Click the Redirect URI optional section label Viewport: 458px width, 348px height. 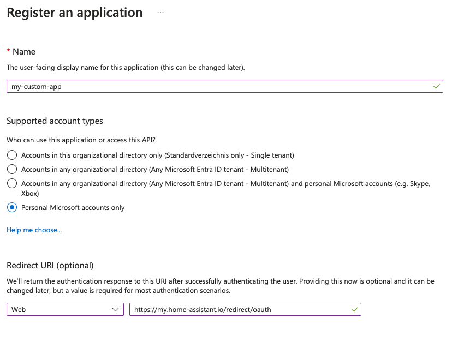click(50, 266)
